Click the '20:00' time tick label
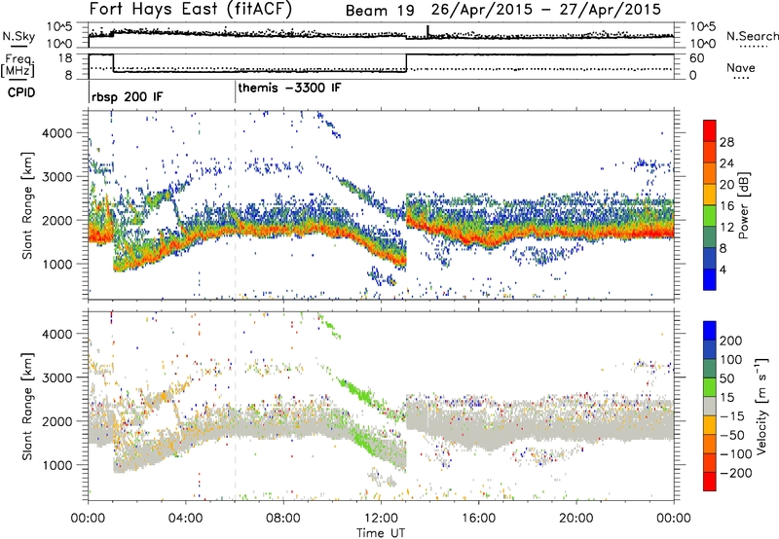 [575, 519]
